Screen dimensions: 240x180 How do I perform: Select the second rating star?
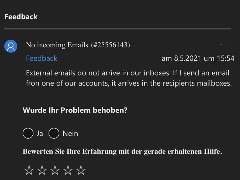(42, 171)
